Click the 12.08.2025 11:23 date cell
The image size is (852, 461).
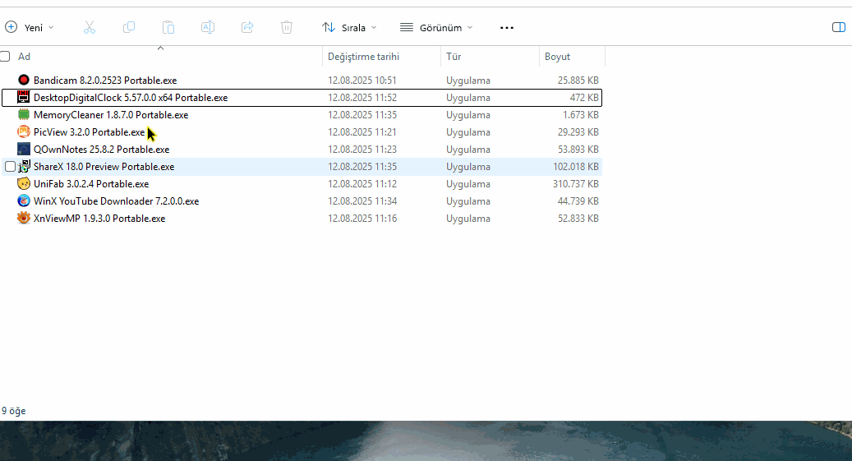coord(362,150)
